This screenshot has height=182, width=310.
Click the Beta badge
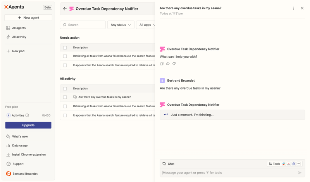(47, 7)
